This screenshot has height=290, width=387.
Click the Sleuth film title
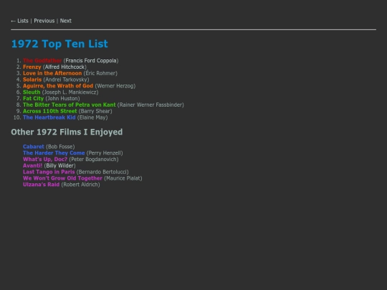[32, 92]
